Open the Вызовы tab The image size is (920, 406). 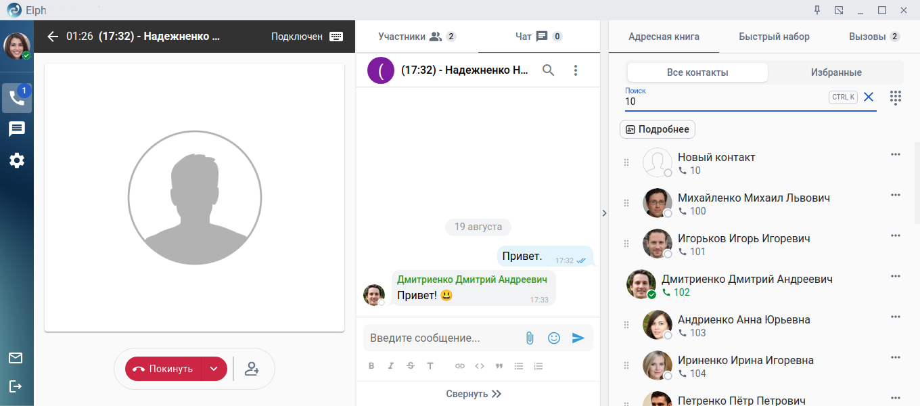click(874, 37)
